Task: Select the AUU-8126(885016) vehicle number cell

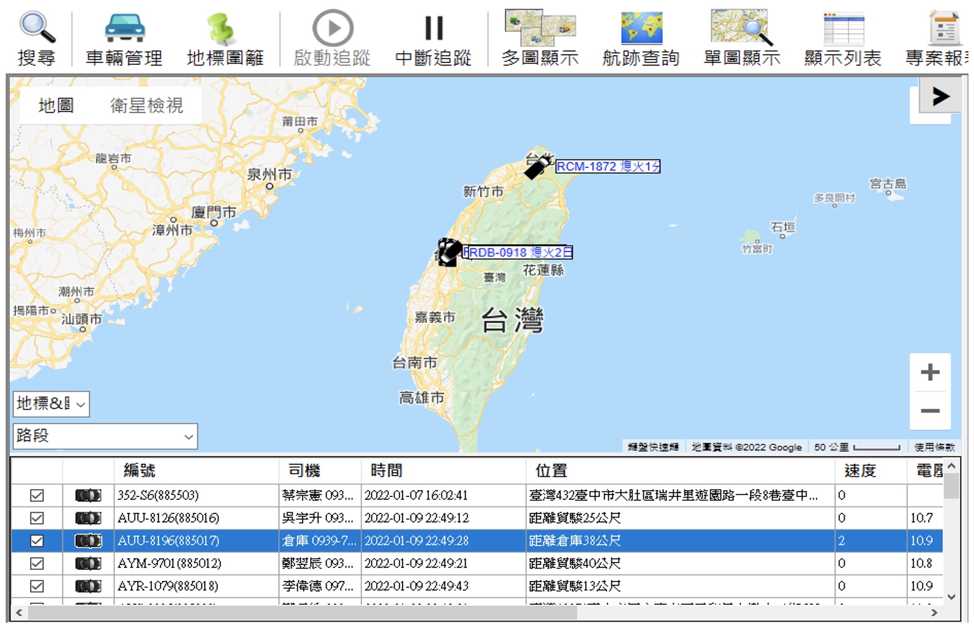Action: click(x=197, y=518)
